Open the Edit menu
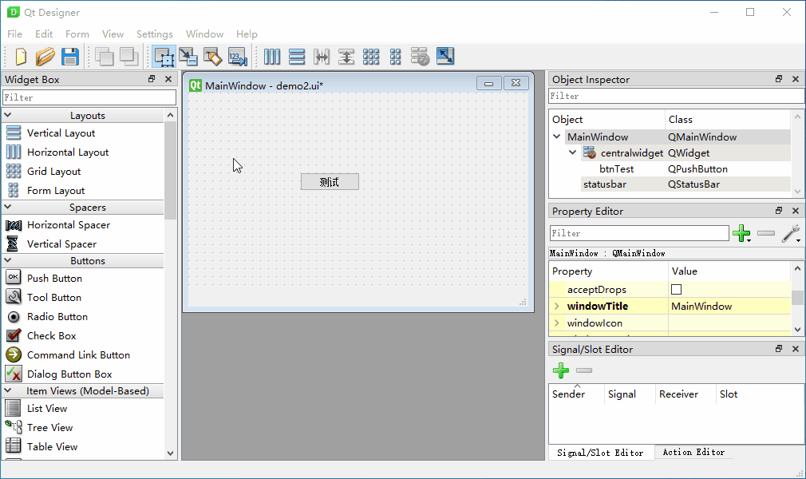Viewport: 806px width, 479px height. (x=44, y=34)
